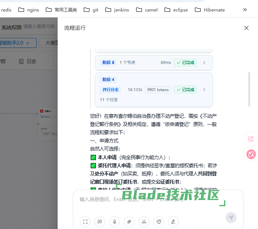Screen dimensions: 258x229
Task: Click the flow run panel scrollbar
Action: click(249, 89)
